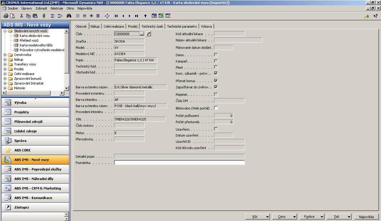Click the What's This help pointer icon
381x221 pixels.
tap(376, 16)
